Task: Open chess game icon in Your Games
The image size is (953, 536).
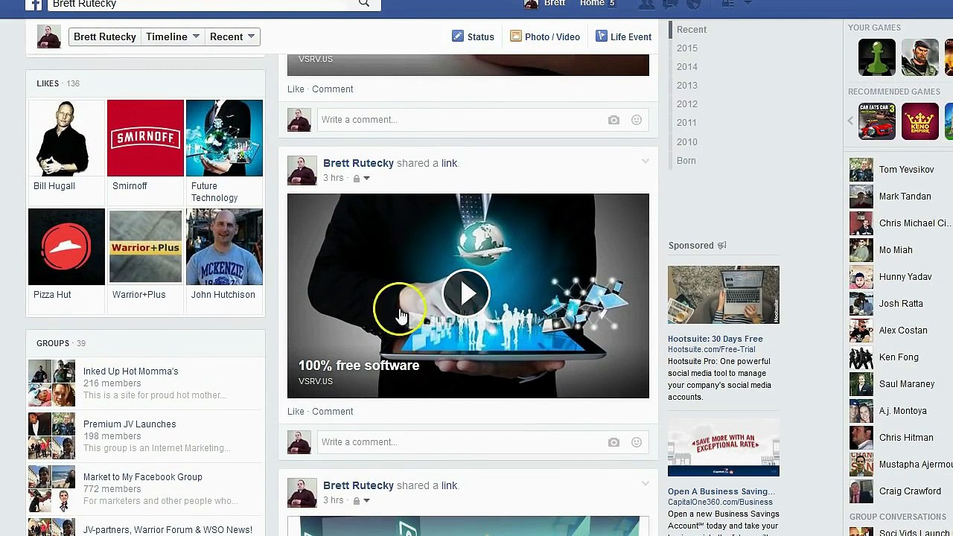Action: (x=877, y=57)
